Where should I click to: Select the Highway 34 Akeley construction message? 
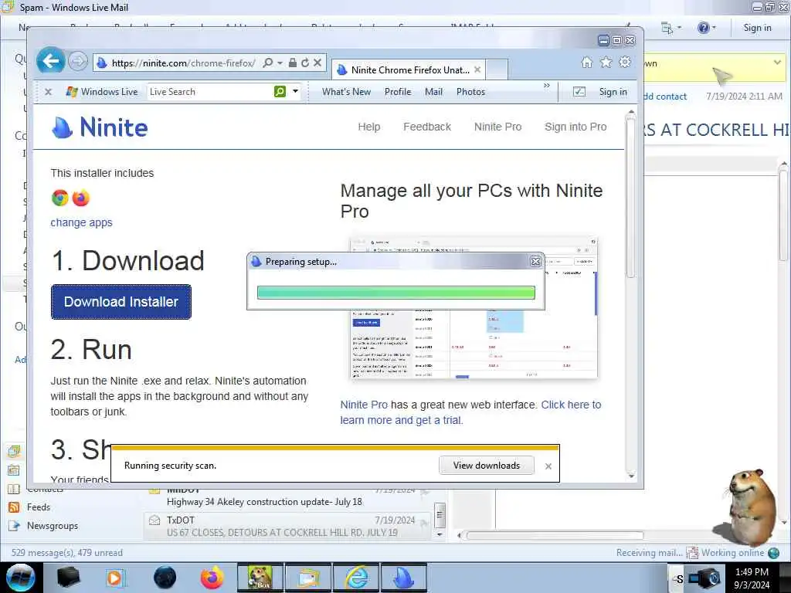pos(287,496)
